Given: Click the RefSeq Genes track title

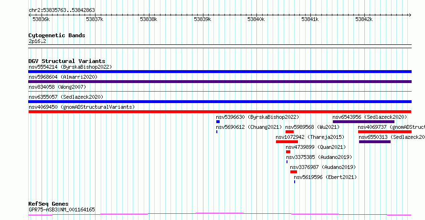Looking at the screenshot, I should tap(49, 204).
